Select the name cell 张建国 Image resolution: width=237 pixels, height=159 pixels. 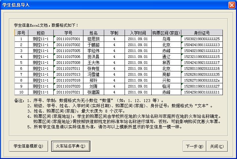(93, 92)
